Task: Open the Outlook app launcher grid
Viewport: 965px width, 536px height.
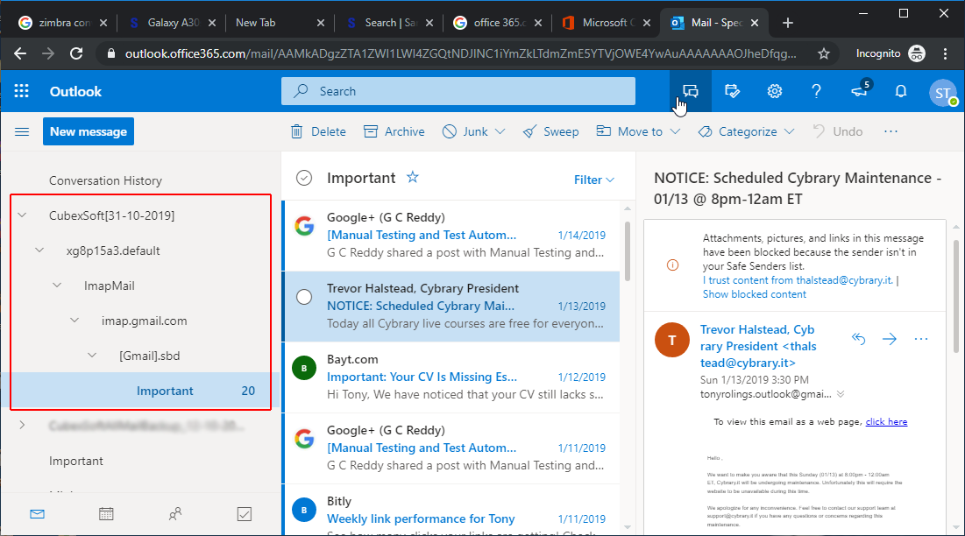Action: [x=22, y=92]
